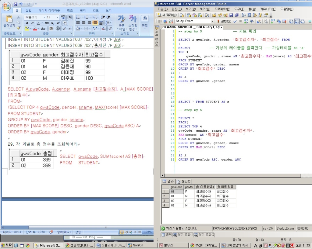Toggle italic formatting in Word ribbon
This screenshot has height=249, width=312.
[x=32, y=23]
